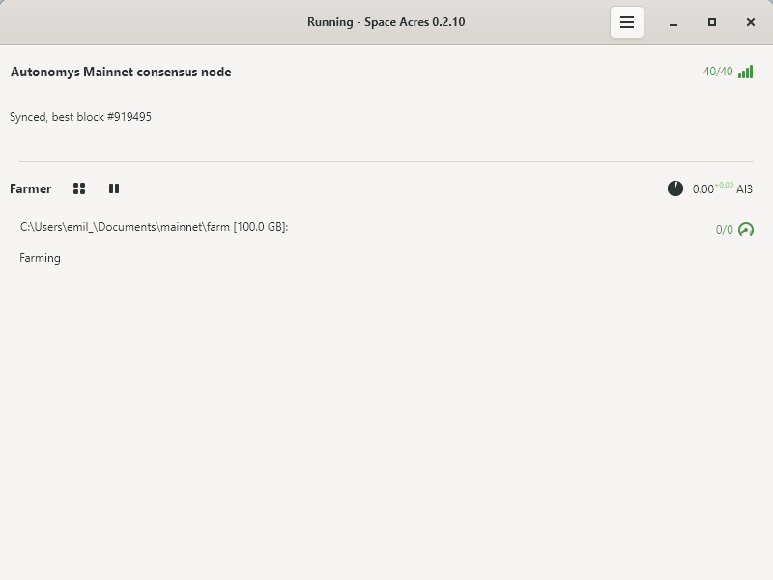This screenshot has width=773, height=580.
Task: Close the Space Acres window
Action: point(751,22)
